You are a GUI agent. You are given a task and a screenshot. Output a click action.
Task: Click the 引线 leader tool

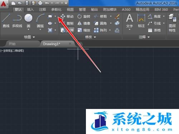[154, 23]
